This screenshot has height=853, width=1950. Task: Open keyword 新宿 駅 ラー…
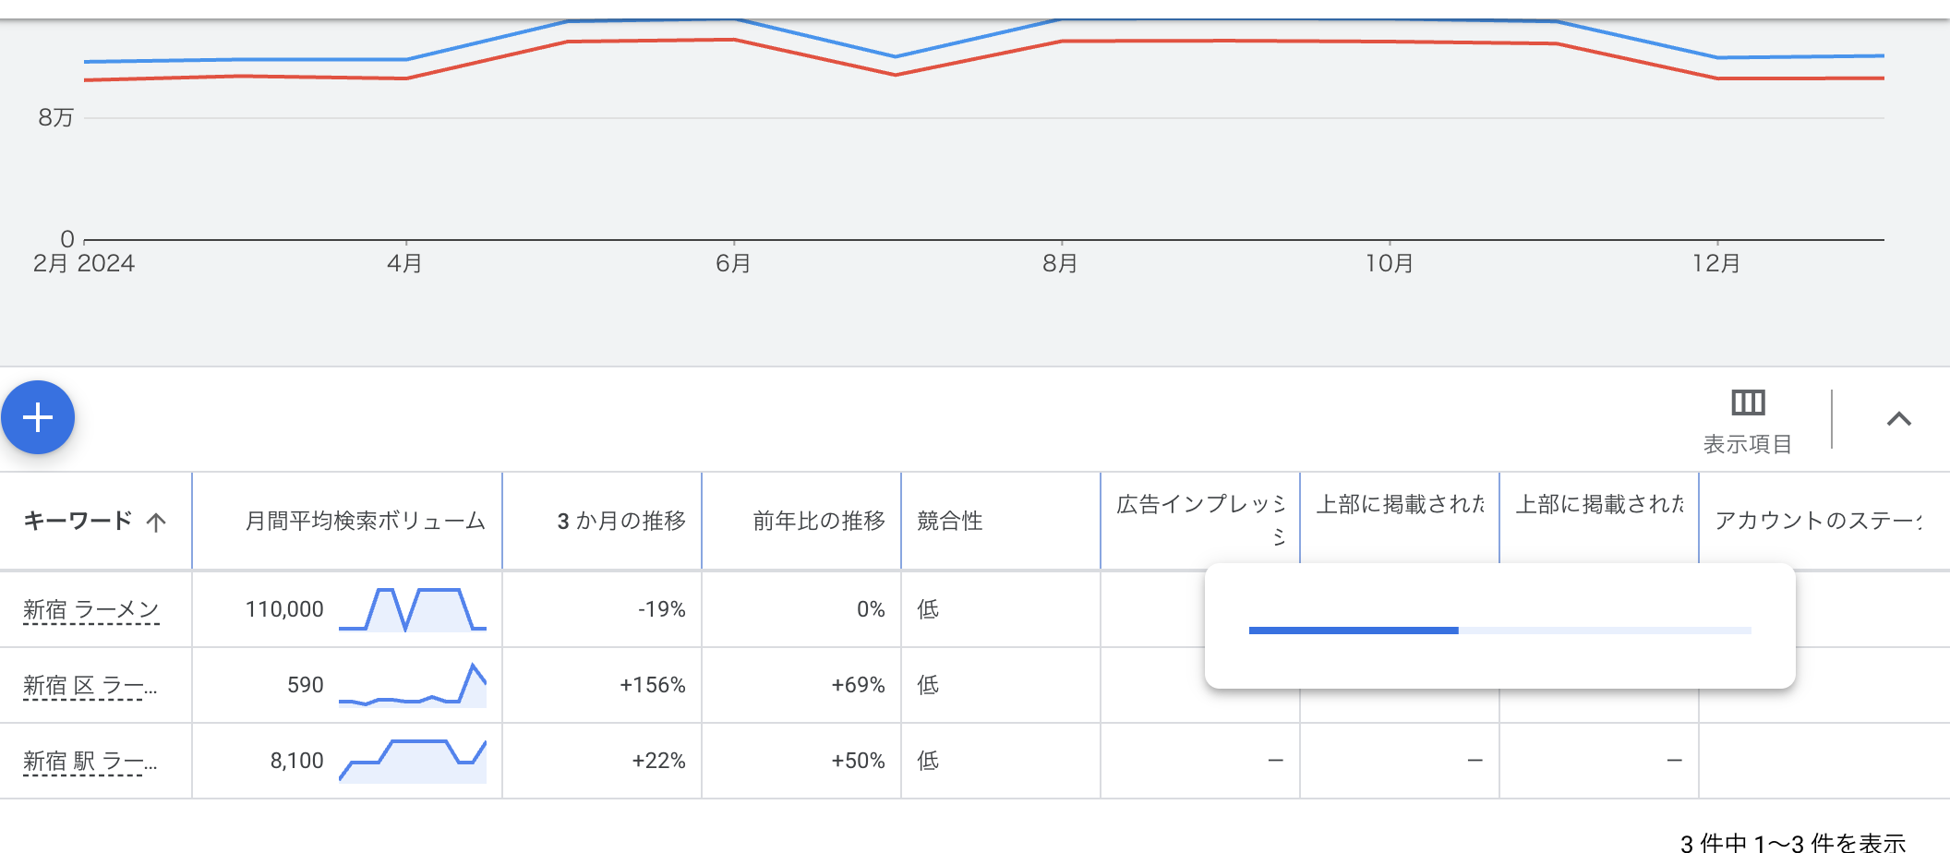[90, 761]
